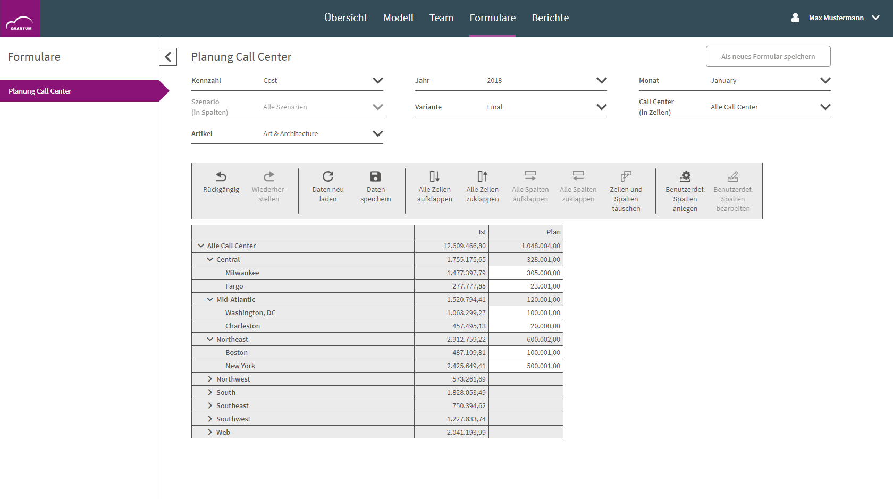Edit New York Plan cell 500.001,00
The height and width of the screenshot is (499, 893).
[x=526, y=366]
